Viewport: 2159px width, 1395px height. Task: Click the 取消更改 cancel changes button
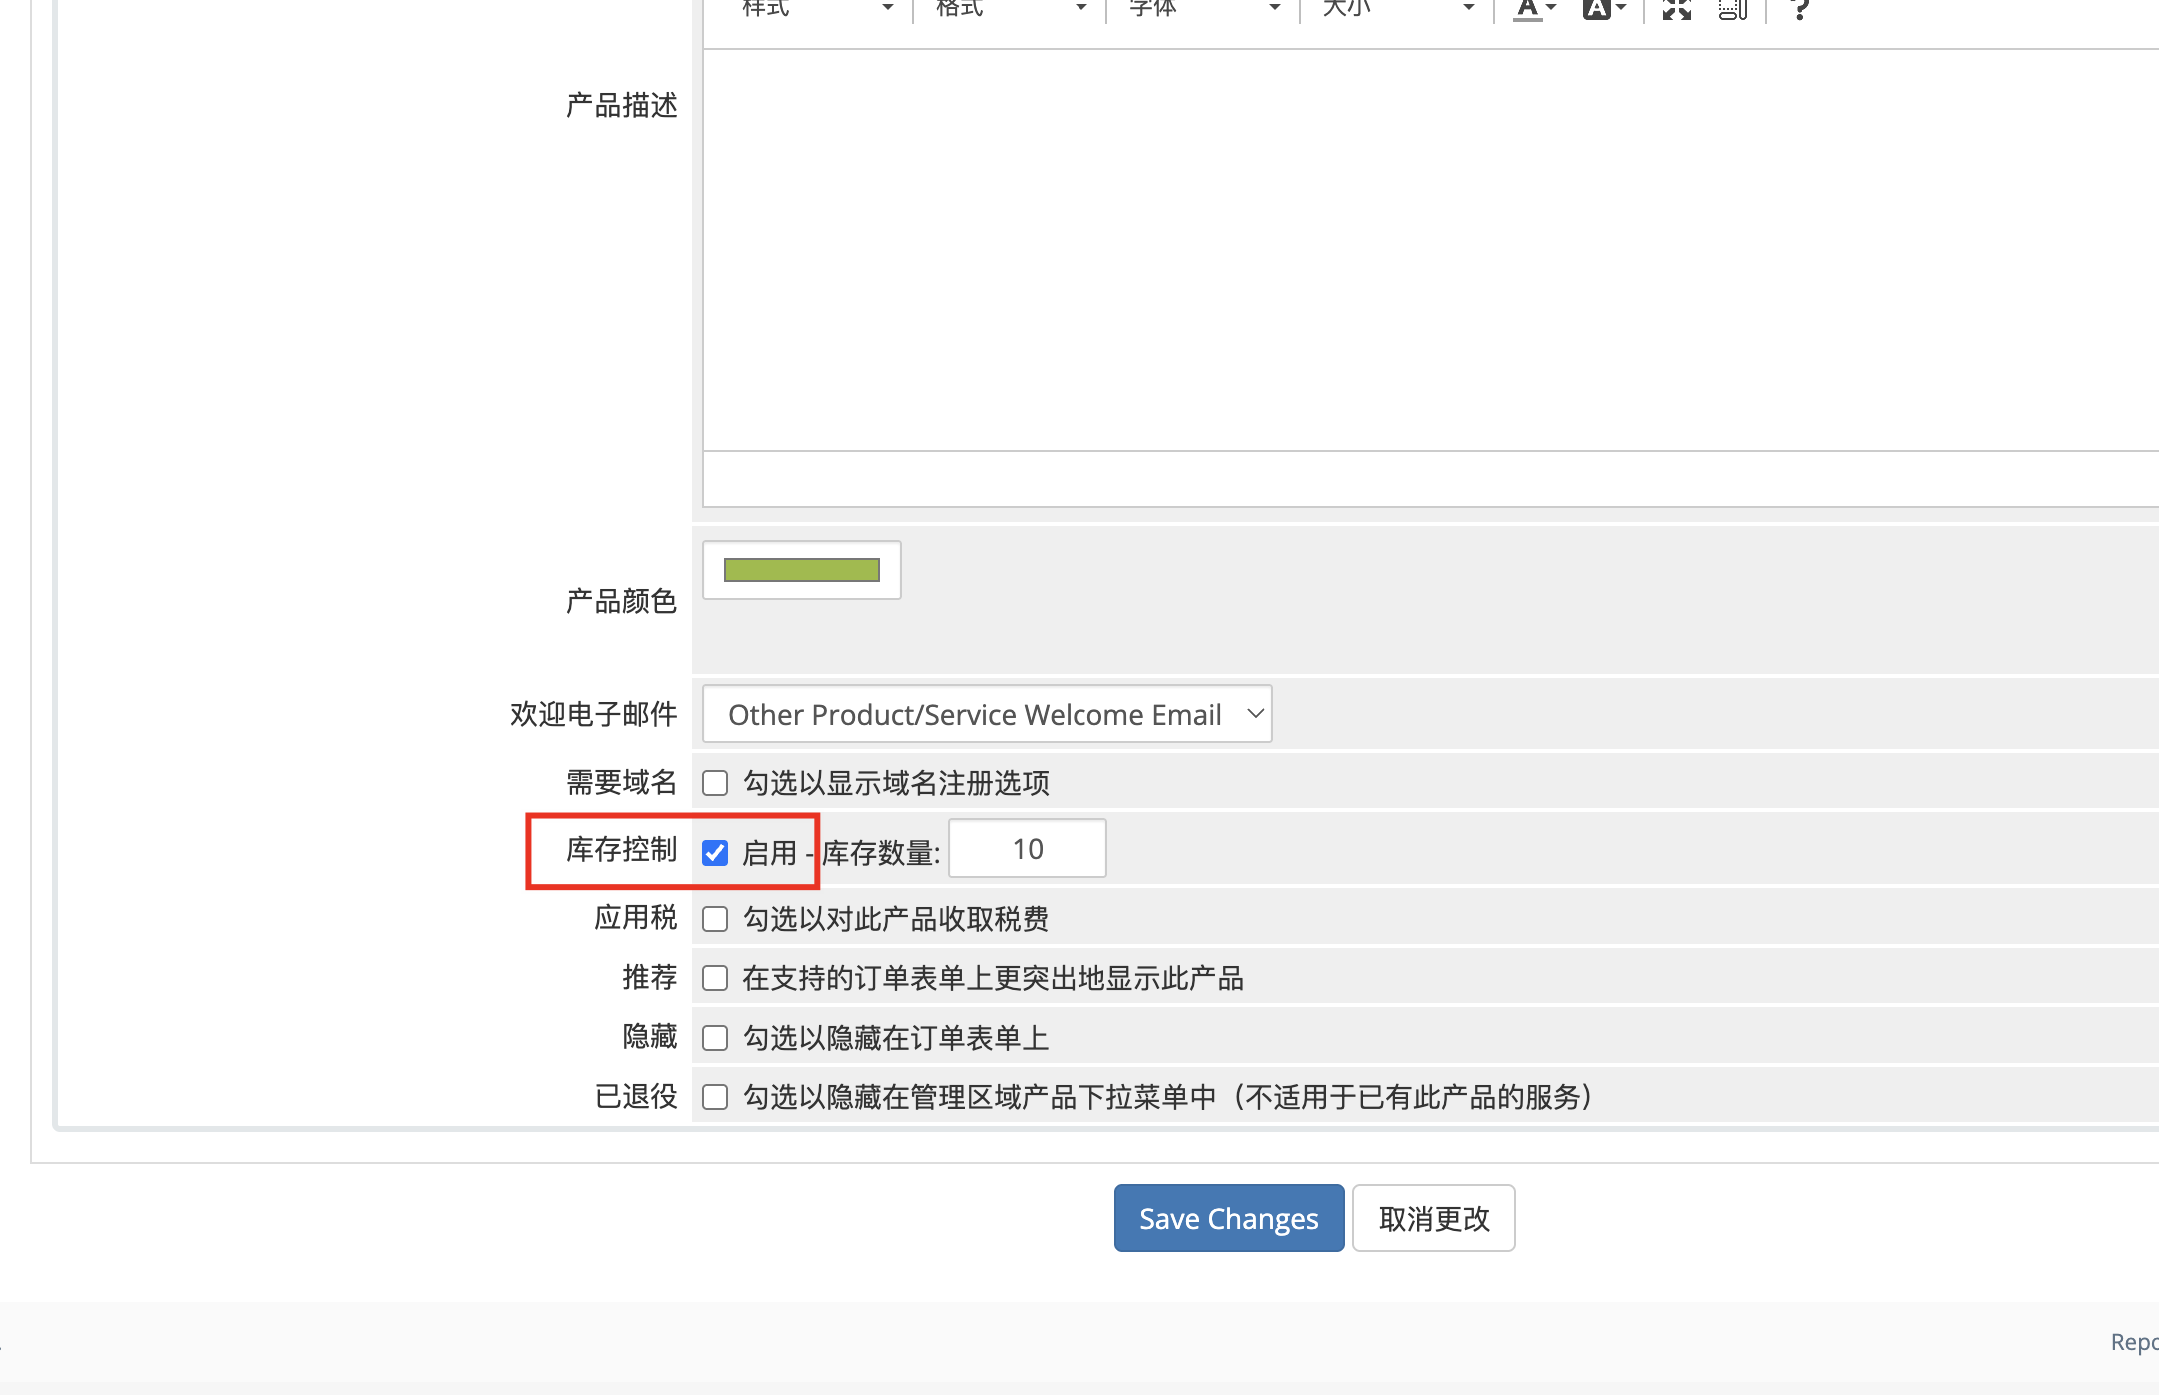(x=1433, y=1218)
